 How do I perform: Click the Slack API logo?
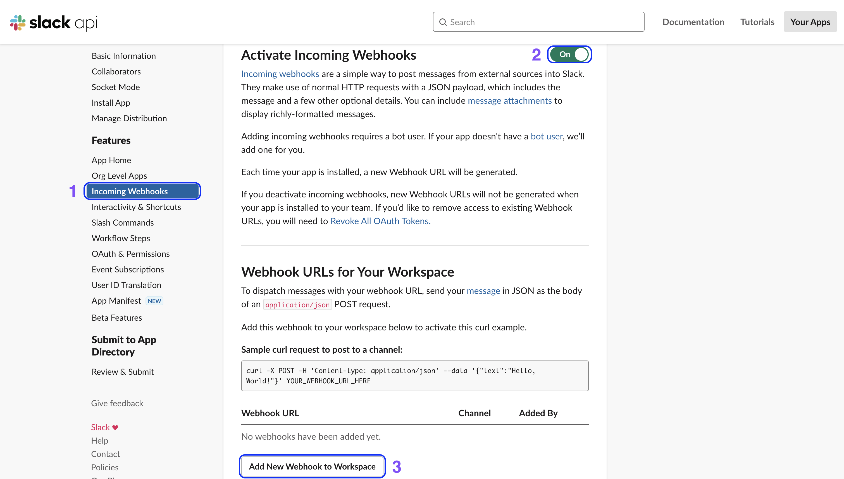coord(54,22)
